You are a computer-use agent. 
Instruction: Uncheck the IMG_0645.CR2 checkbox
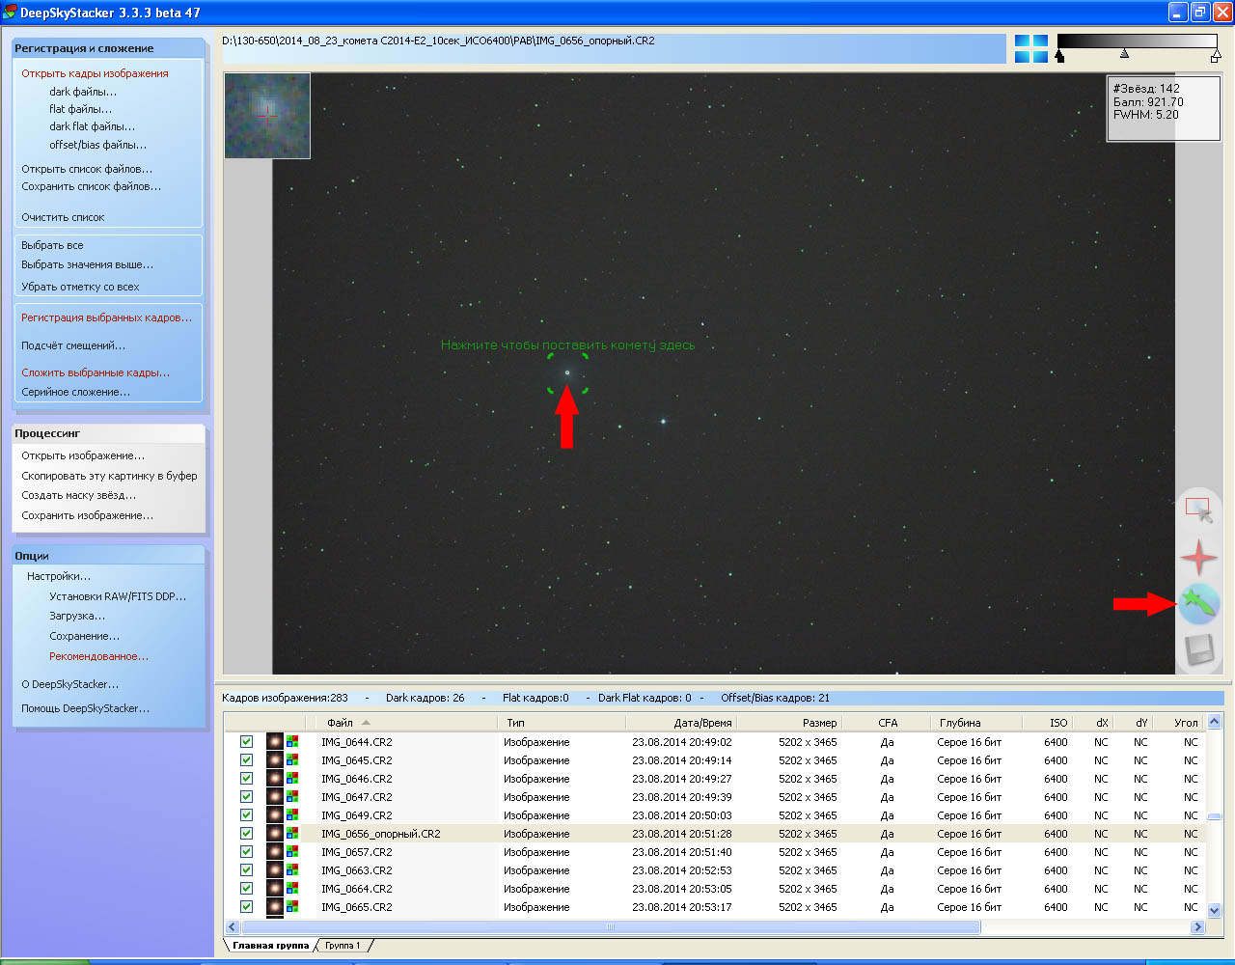tap(247, 760)
